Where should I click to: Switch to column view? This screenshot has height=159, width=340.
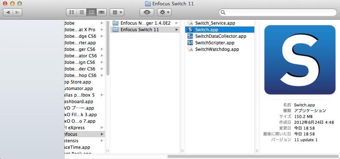click(x=91, y=13)
